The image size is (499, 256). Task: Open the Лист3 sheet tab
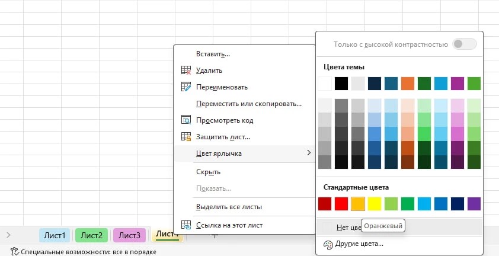tap(130, 235)
